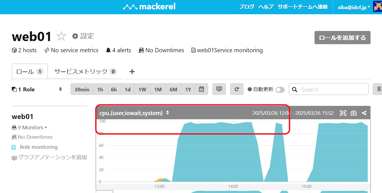Toggle the 自動更新 auto-refresh switch

[280, 90]
